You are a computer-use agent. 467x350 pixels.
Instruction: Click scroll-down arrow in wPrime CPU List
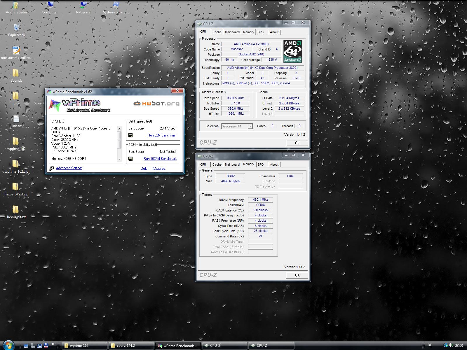[x=119, y=159]
